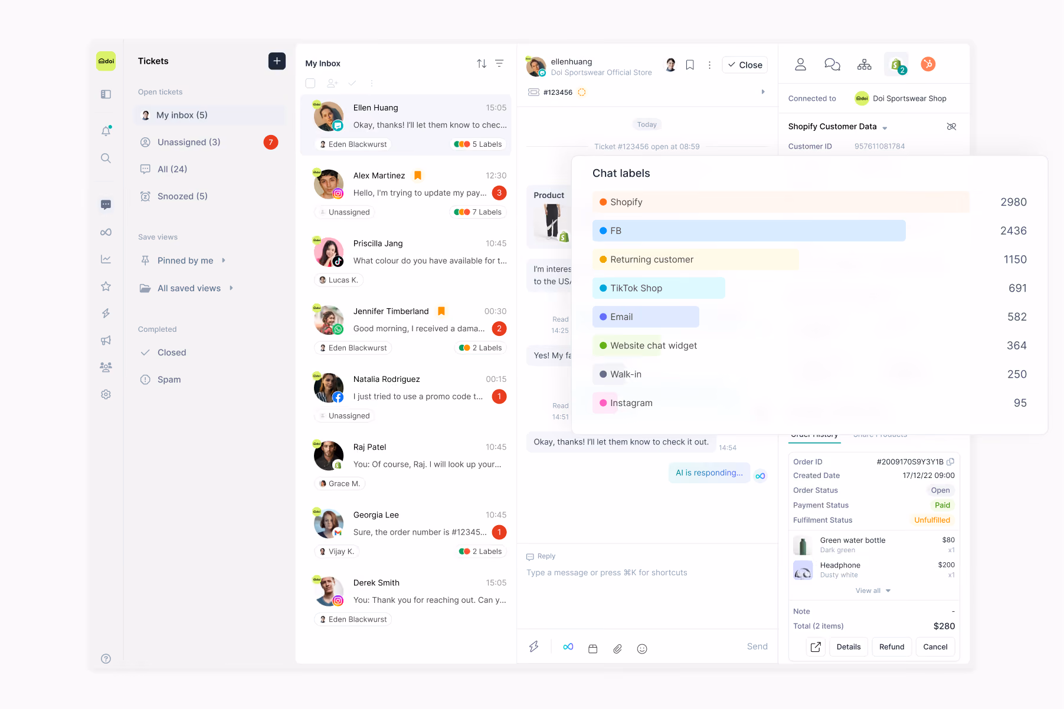Expand ticket #123456 details arrow

click(x=763, y=92)
